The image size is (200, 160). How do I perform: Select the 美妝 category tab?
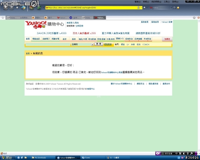tap(65, 39)
